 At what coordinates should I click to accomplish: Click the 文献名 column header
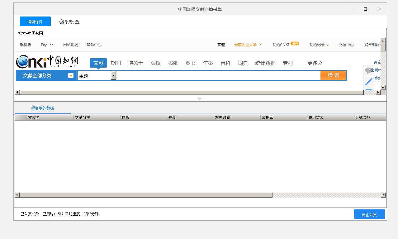coord(50,117)
